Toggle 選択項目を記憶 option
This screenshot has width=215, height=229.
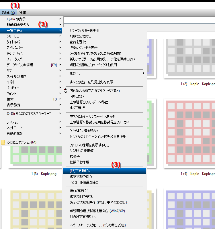[x=104, y=196]
